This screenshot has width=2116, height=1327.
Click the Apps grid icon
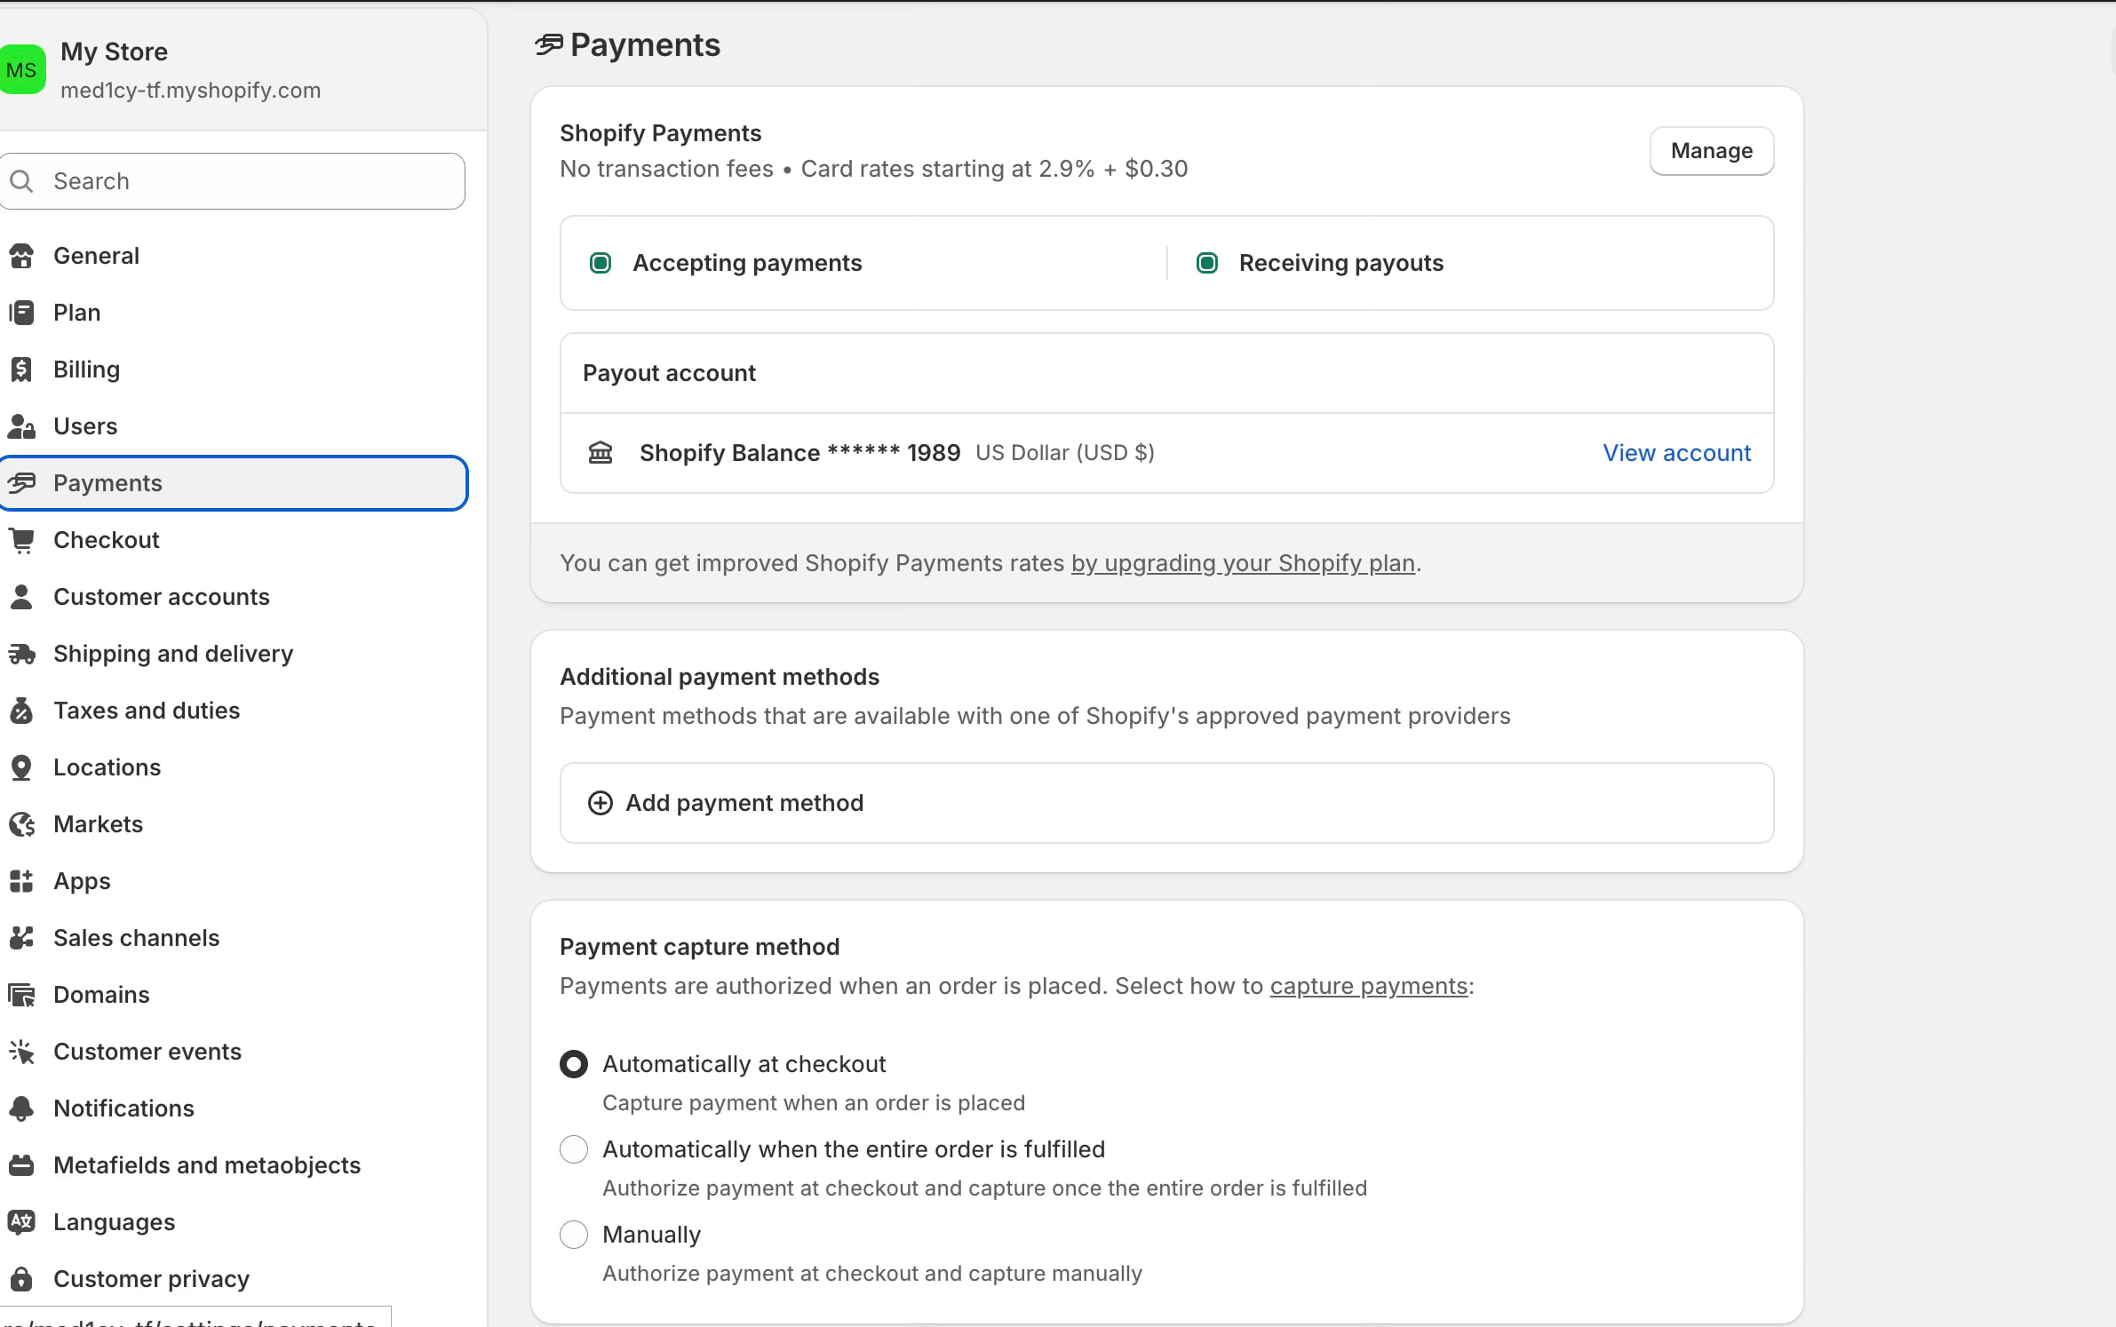tap(21, 881)
